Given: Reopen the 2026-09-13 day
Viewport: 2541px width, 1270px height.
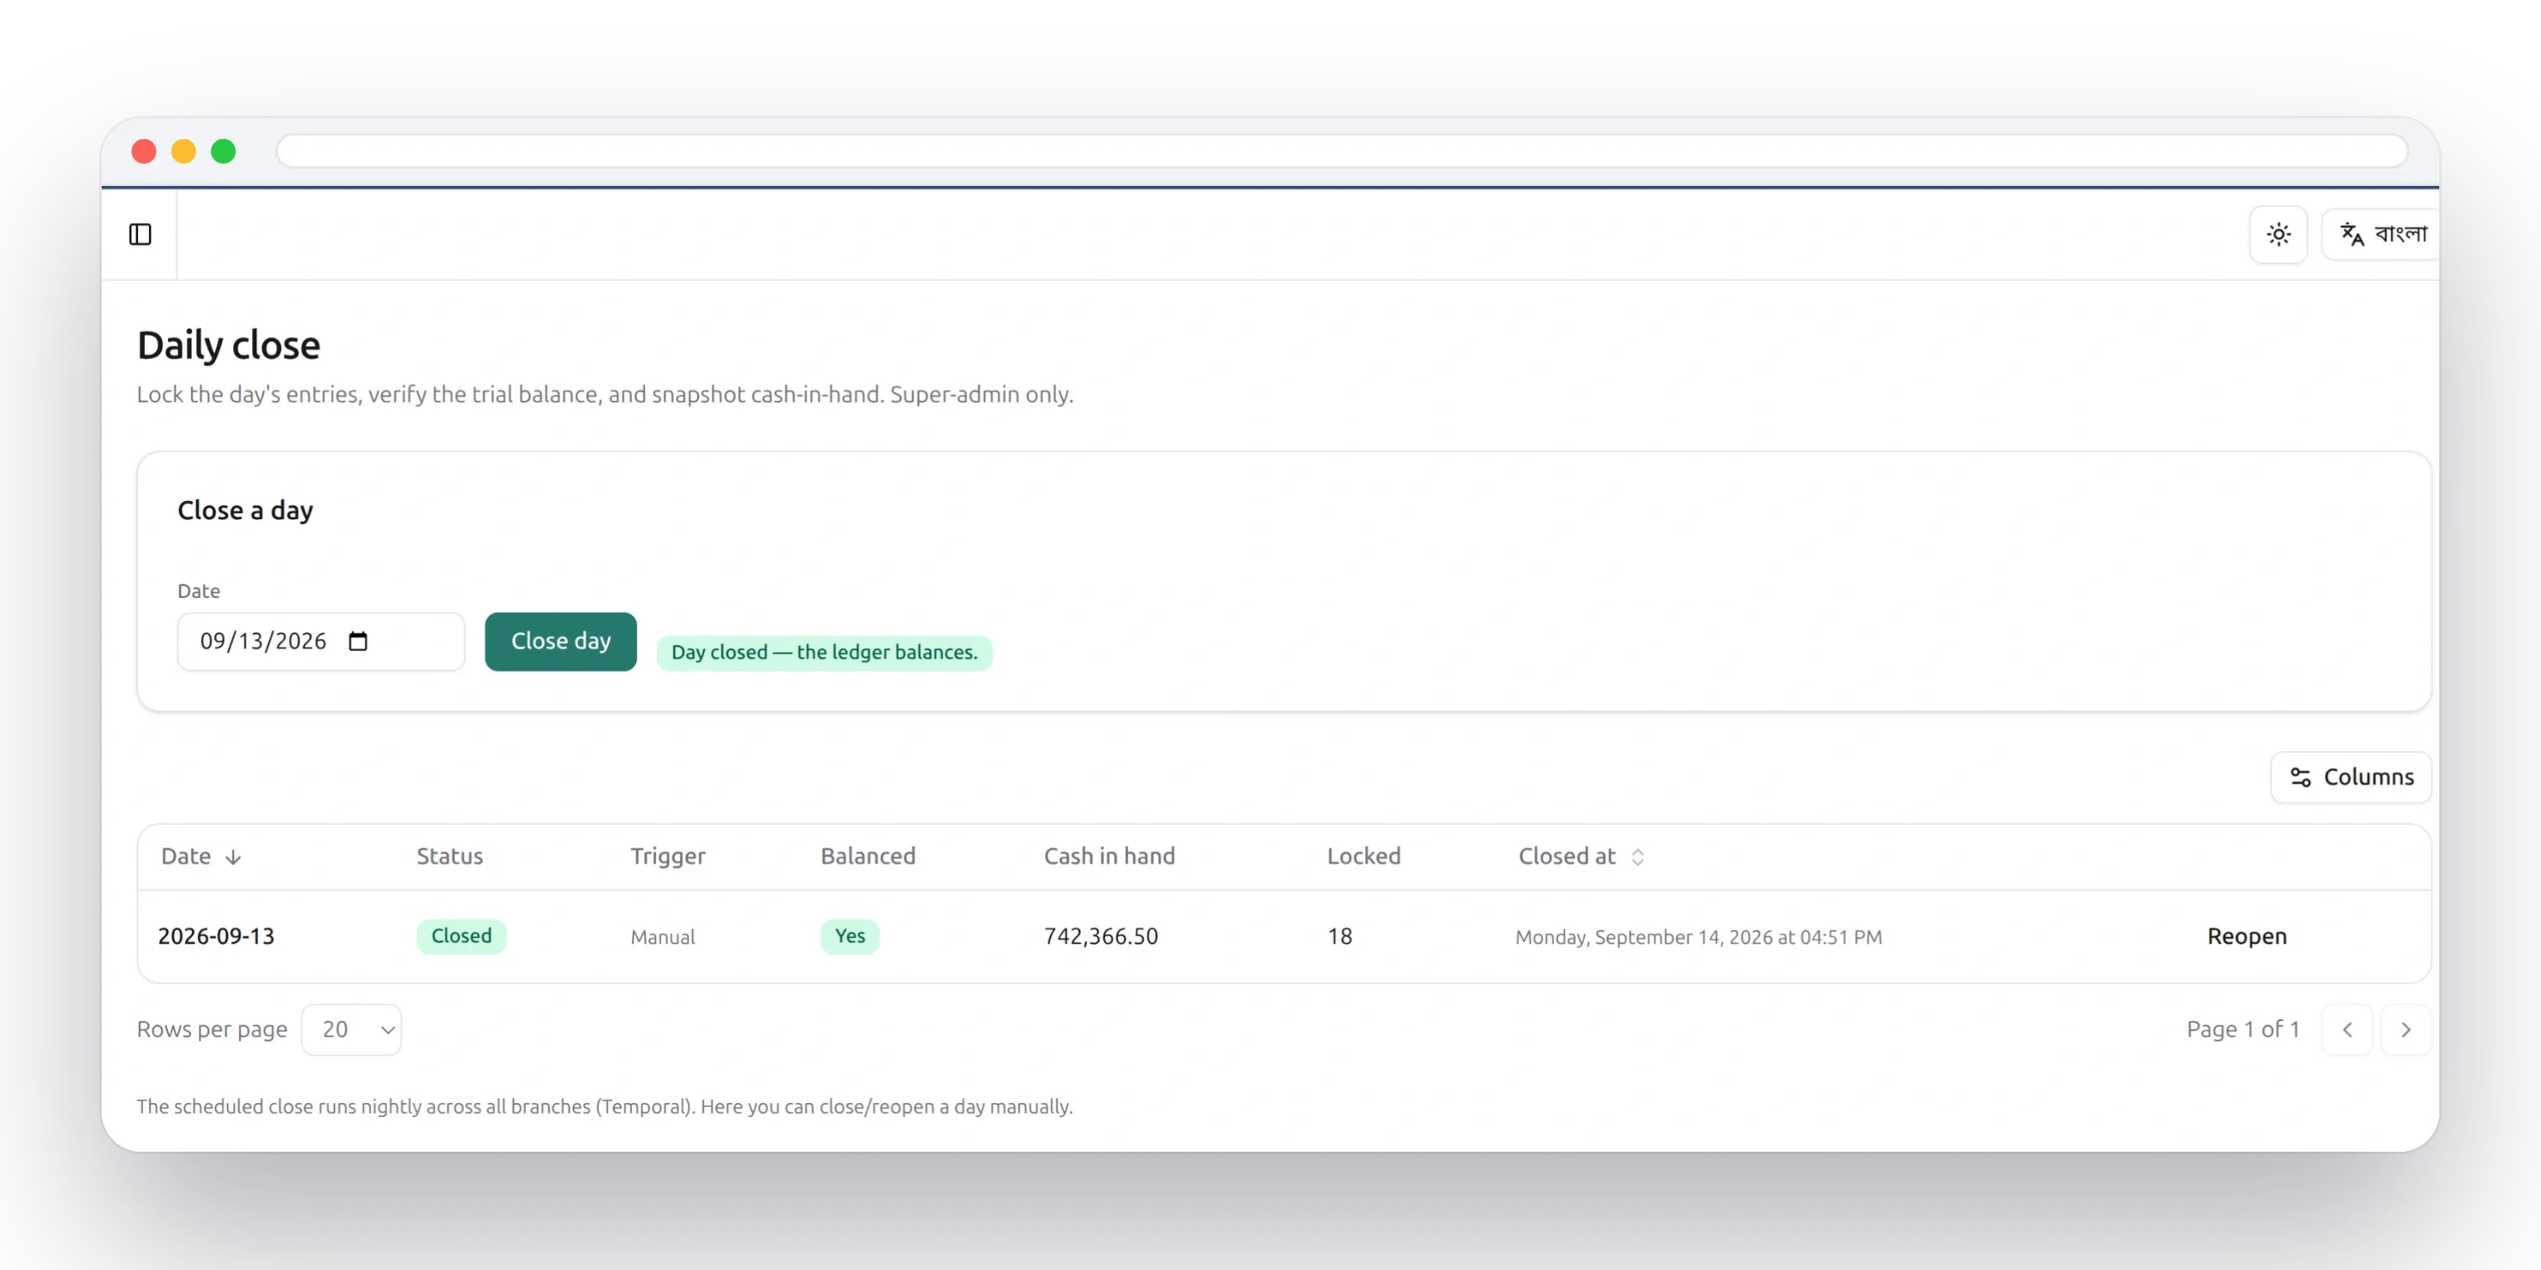Looking at the screenshot, I should tap(2246, 936).
